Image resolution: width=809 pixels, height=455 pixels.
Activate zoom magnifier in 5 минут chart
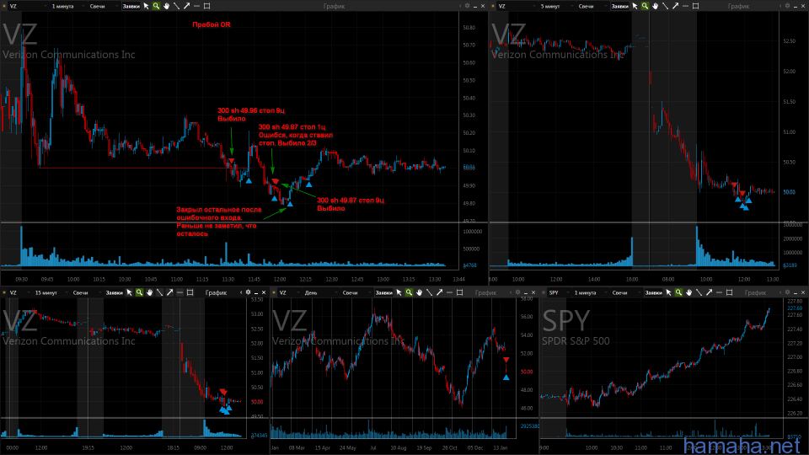pyautogui.click(x=645, y=6)
